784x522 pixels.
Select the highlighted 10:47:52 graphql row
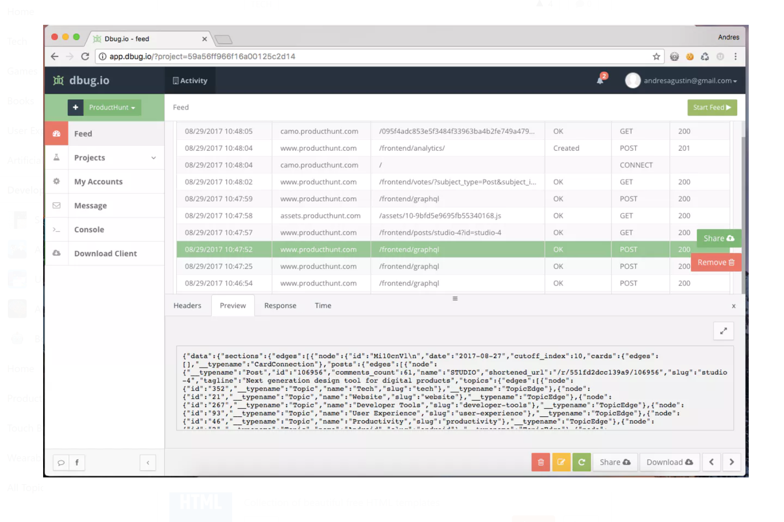453,249
